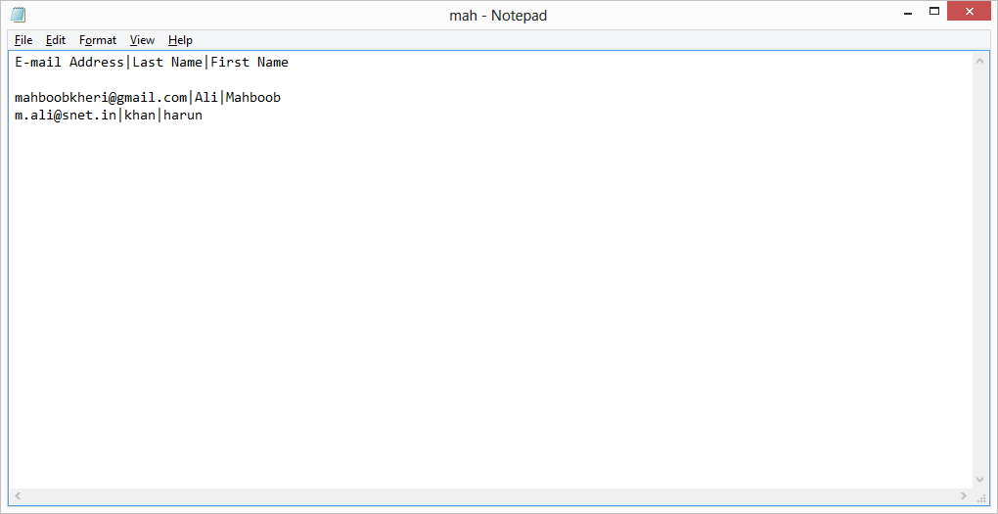Click the horizontal scrollbar left arrow
Viewport: 998px width, 514px height.
pos(18,495)
